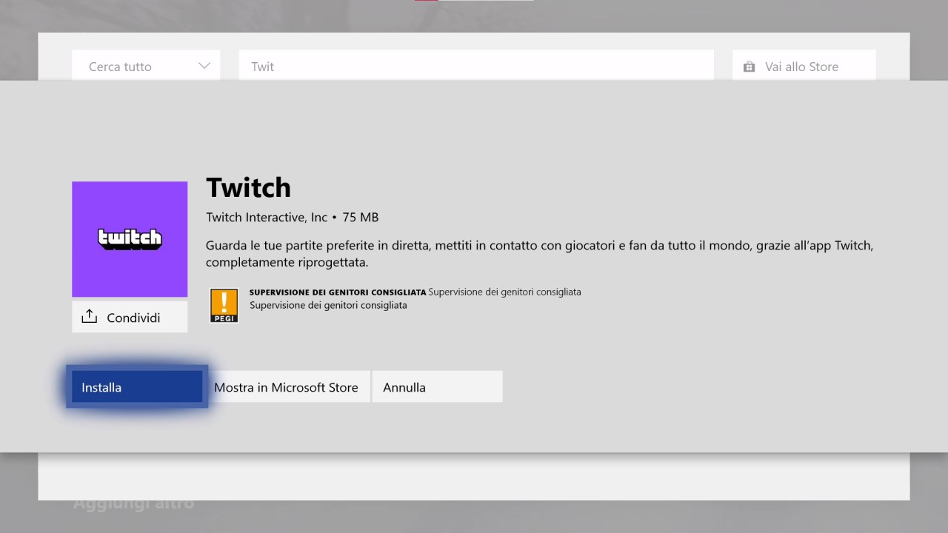
Task: Click the description beginning Guarda le tue partite
Action: tap(539, 253)
